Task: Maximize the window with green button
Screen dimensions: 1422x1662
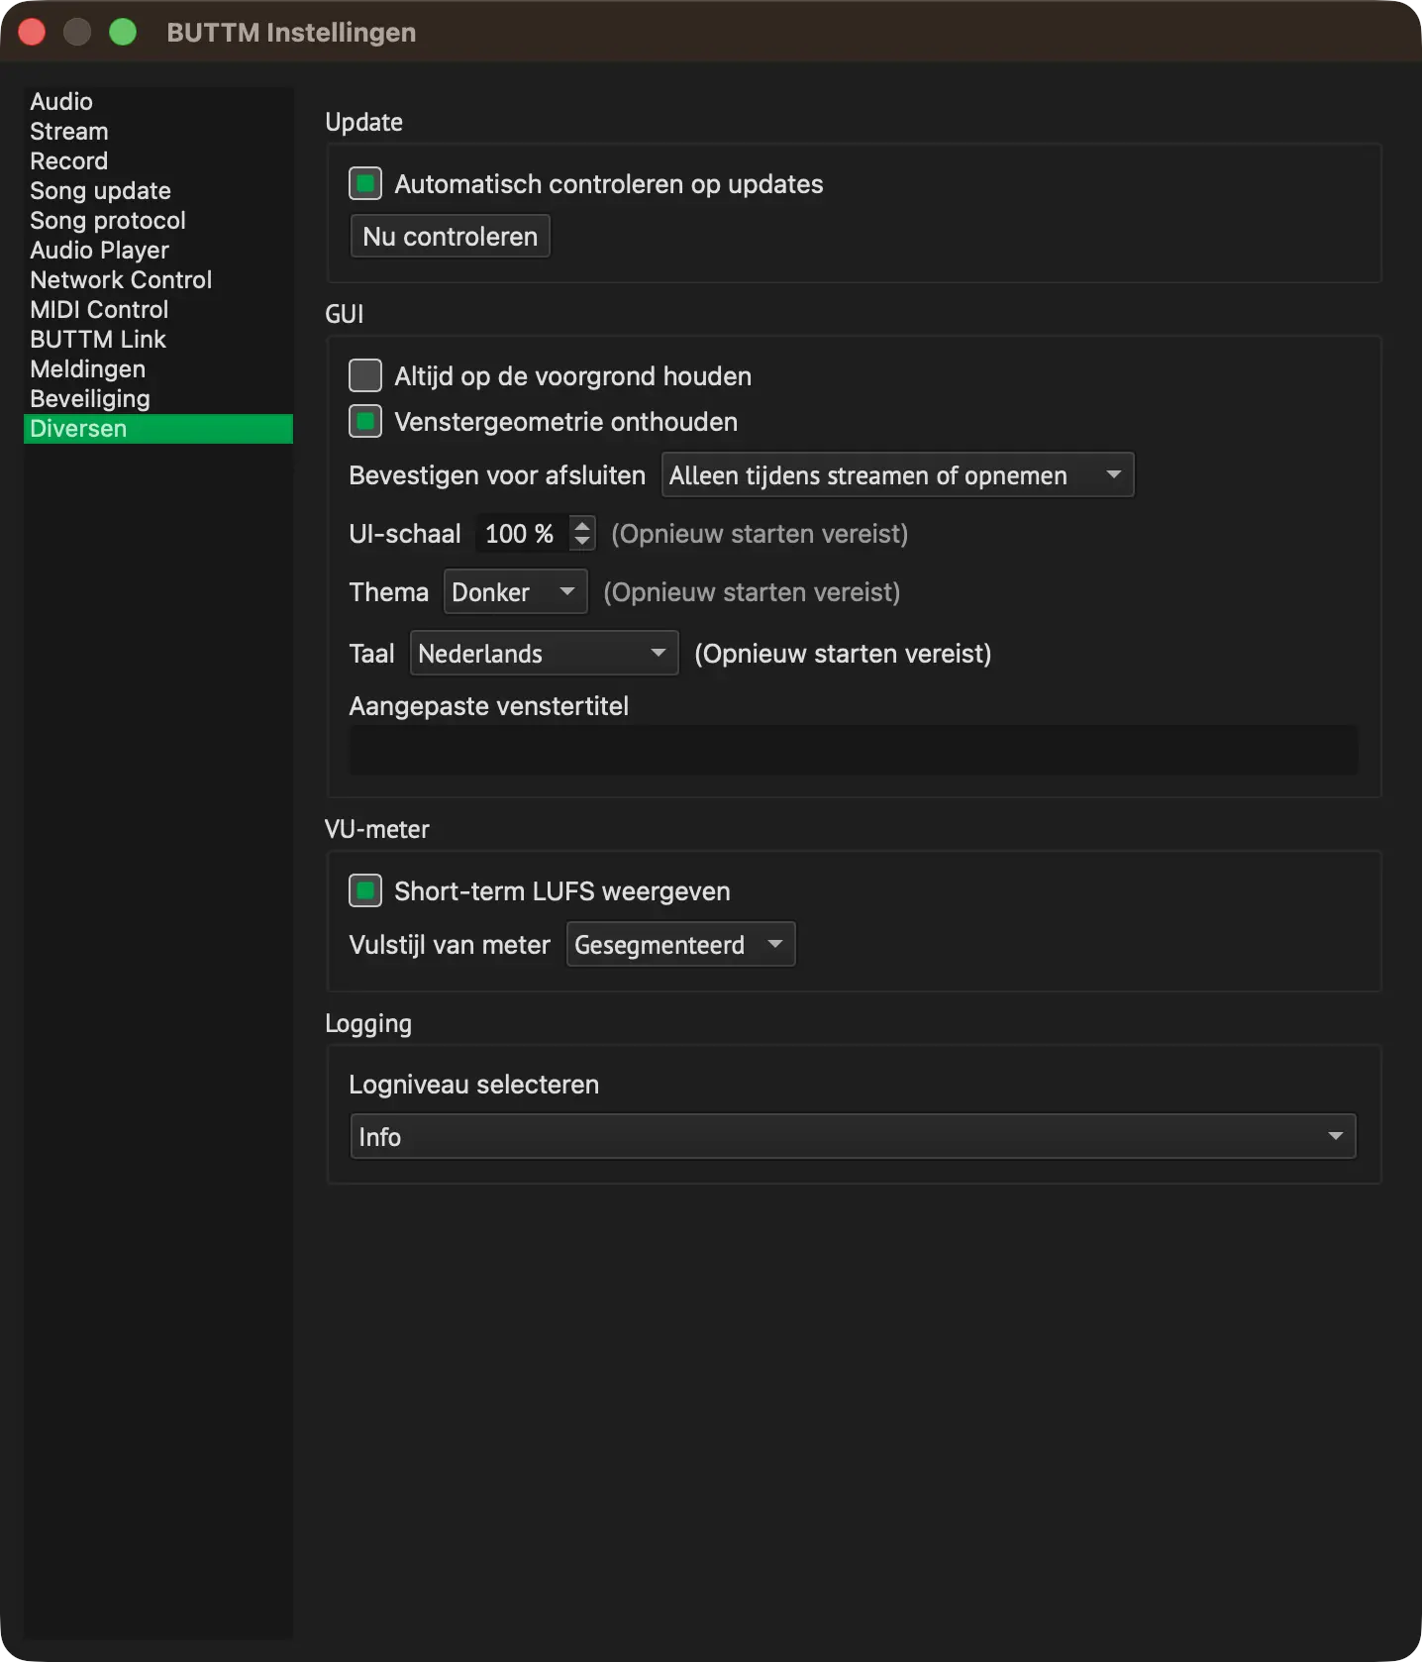Action: (123, 33)
